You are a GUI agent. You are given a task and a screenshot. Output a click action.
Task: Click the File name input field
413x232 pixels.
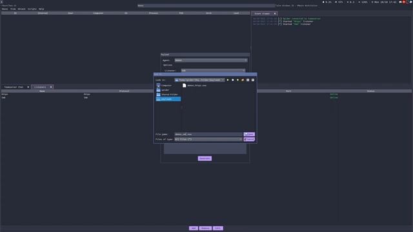[208, 134]
